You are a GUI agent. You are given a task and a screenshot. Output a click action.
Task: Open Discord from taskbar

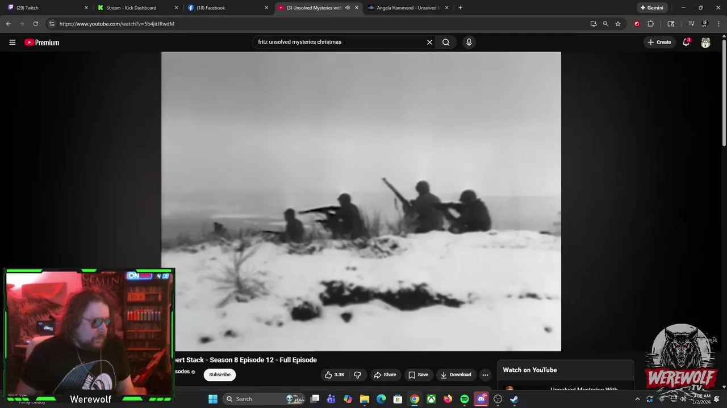(481, 399)
